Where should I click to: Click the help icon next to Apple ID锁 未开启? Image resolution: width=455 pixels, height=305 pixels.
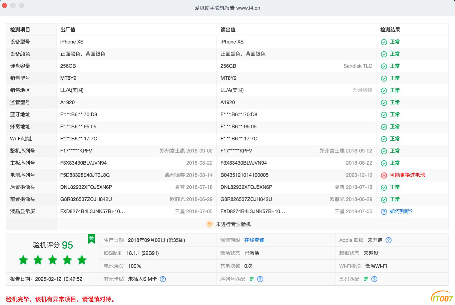[x=389, y=240]
